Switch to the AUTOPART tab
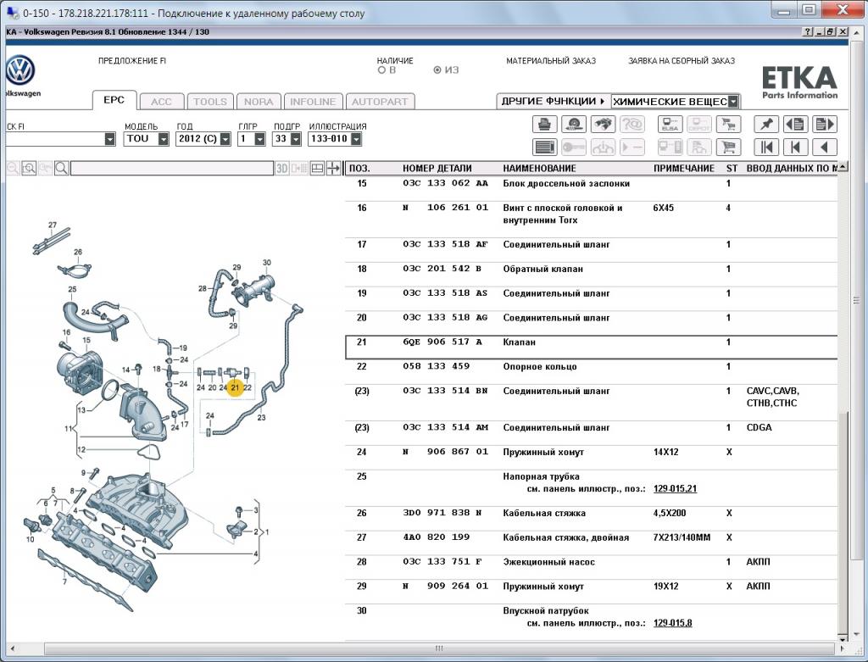 pyautogui.click(x=380, y=102)
